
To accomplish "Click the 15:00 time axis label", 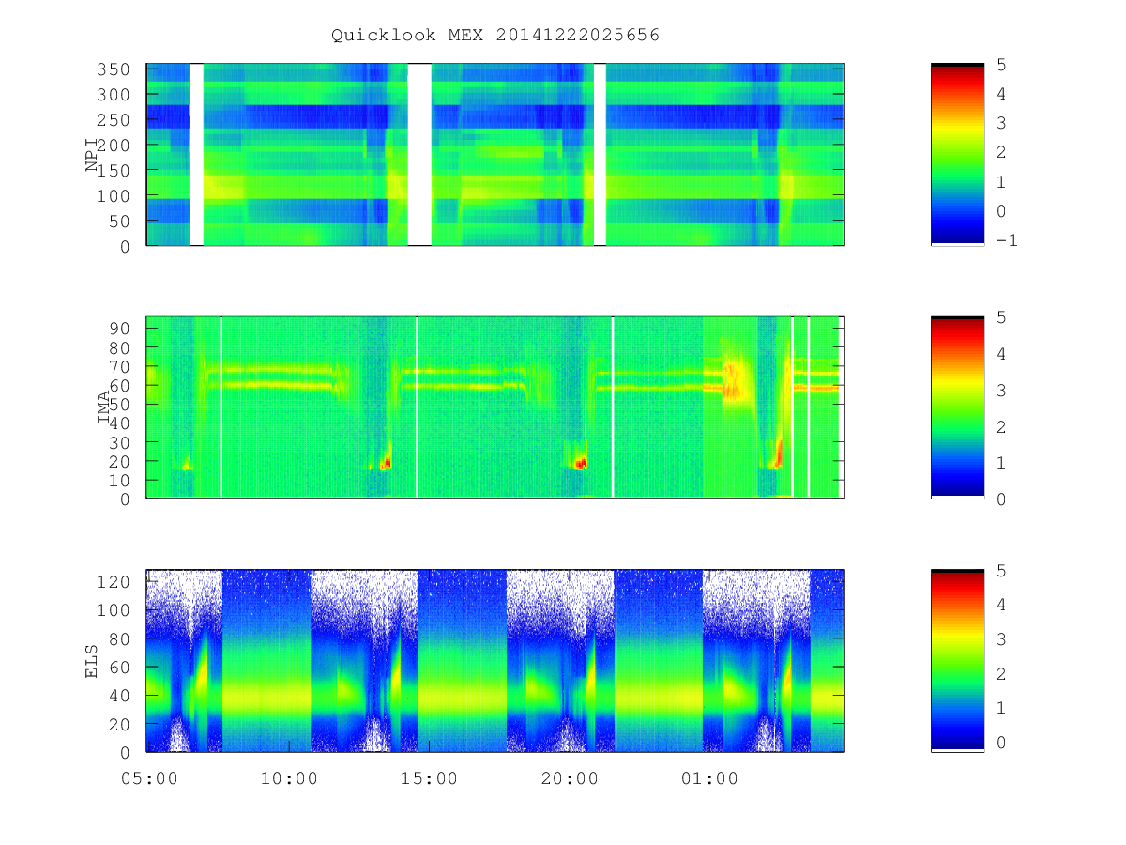I will [429, 778].
